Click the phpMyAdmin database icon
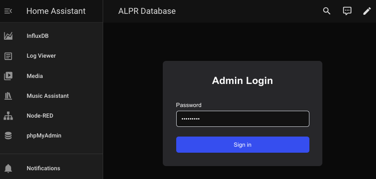This screenshot has height=179, width=376. point(8,136)
